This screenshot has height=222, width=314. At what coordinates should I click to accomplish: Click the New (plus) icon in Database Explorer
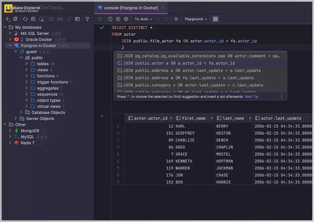(x=7, y=19)
